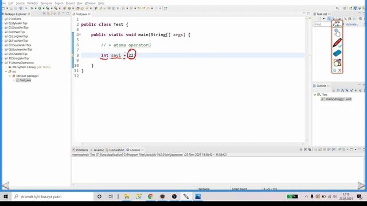The image size is (367, 206).
Task: Switch to the Javadoc tab
Action: 97,150
